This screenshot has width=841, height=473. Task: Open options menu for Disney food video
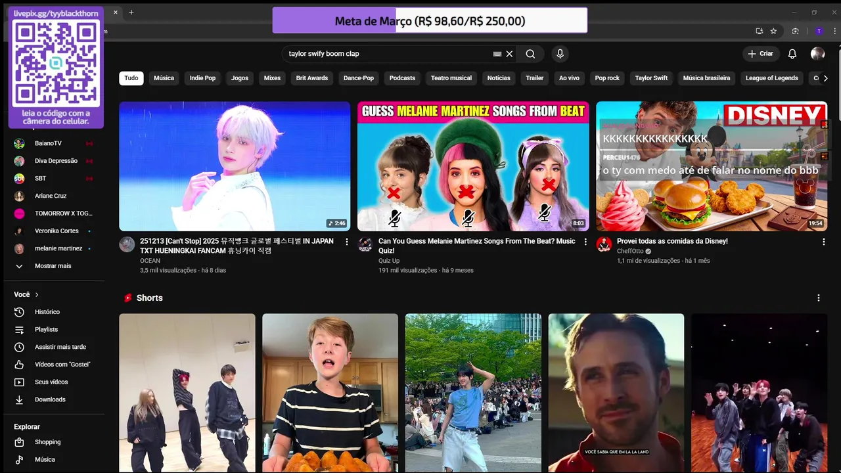(x=824, y=242)
